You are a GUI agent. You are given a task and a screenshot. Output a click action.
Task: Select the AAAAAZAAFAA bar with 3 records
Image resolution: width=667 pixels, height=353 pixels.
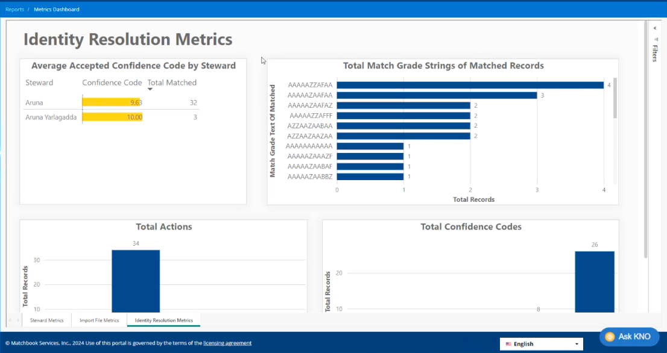tap(437, 95)
